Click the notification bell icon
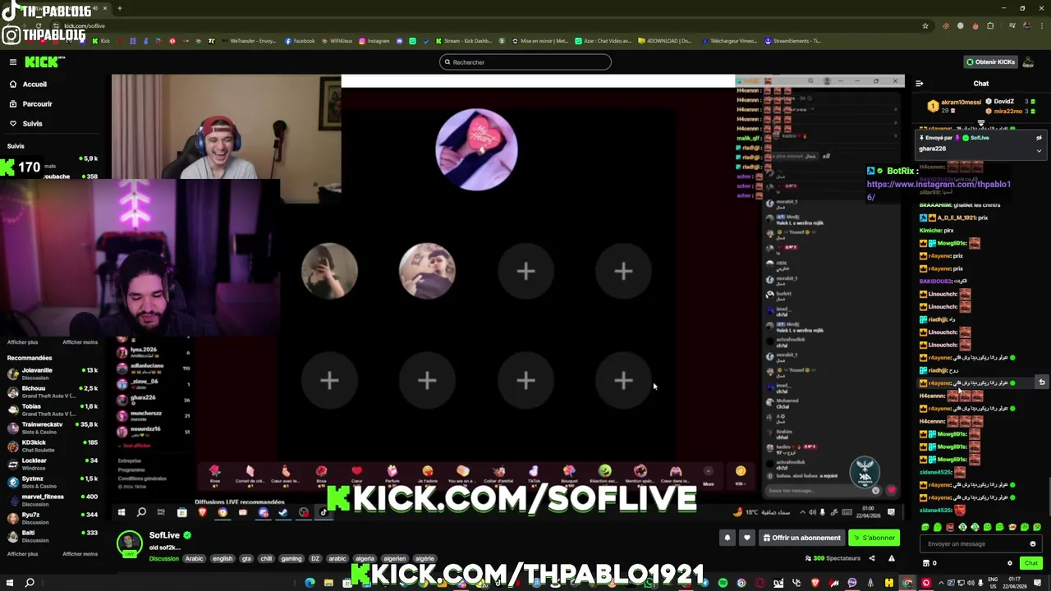Viewport: 1051px width, 591px height. point(727,538)
